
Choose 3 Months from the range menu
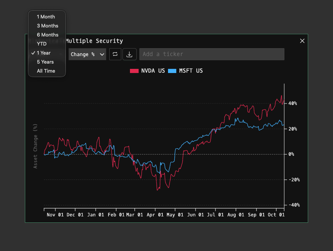point(47,26)
